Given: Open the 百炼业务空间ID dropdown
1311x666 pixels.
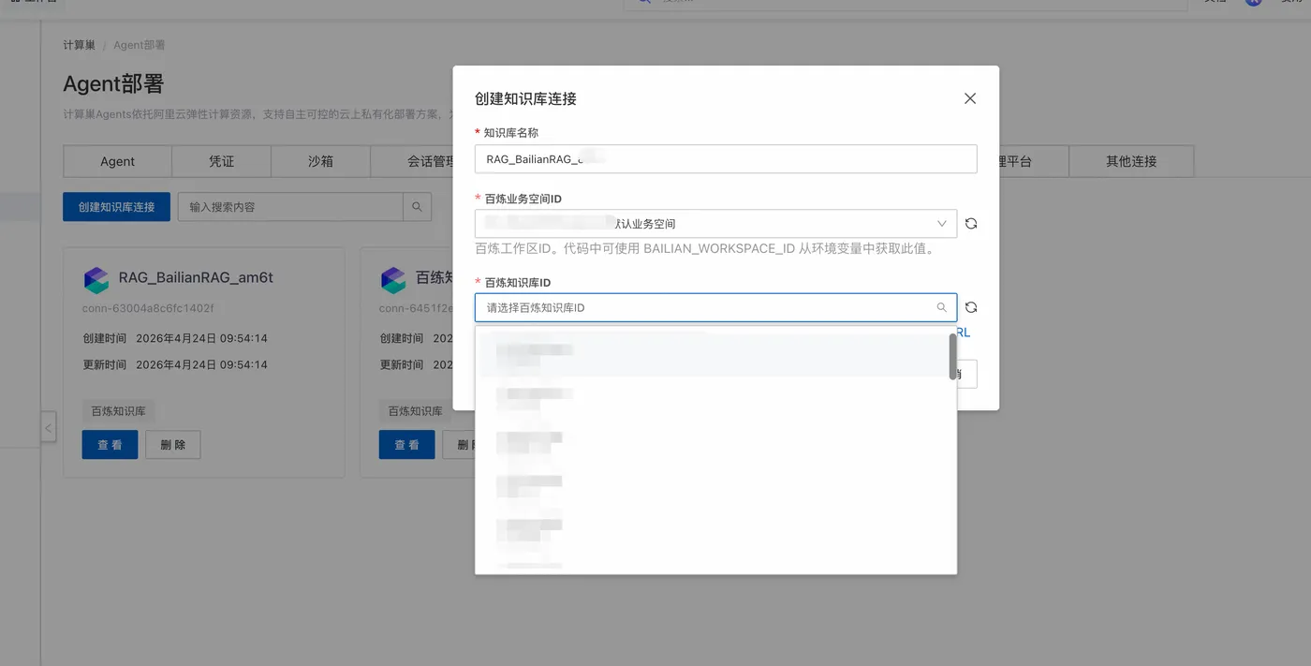Looking at the screenshot, I should point(715,224).
